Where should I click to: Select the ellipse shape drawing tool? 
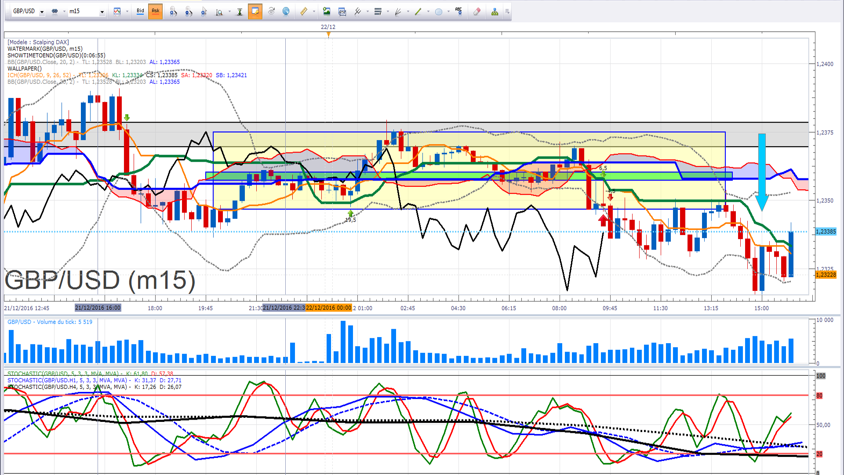(x=439, y=12)
